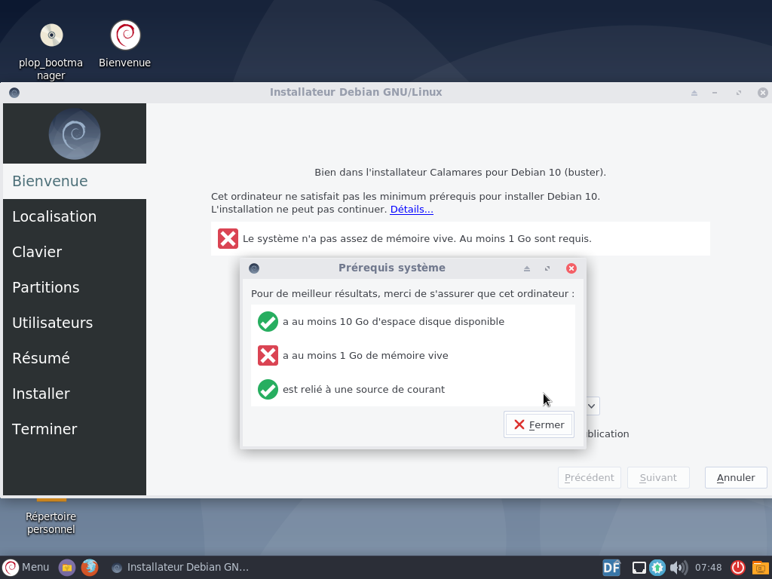Click the Debian swirl logo in installer sidebar
Screen dimensions: 772x579
click(x=75, y=133)
